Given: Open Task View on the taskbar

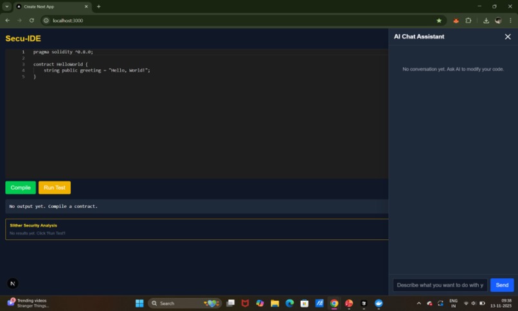Looking at the screenshot, I should pyautogui.click(x=230, y=303).
